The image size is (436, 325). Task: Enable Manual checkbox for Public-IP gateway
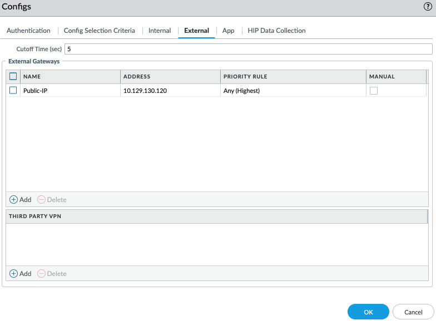[x=374, y=90]
